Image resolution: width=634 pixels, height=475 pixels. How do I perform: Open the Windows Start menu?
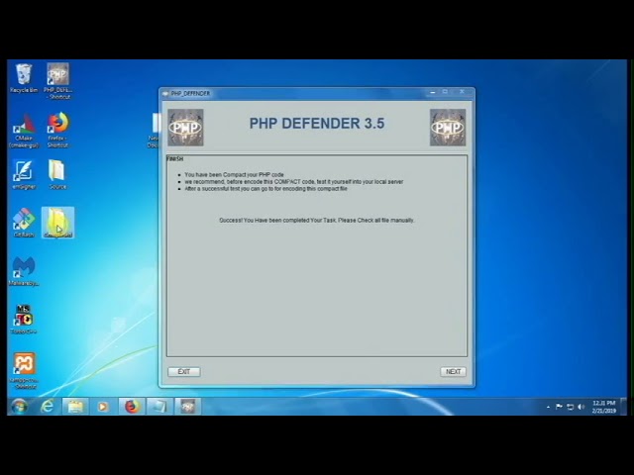(x=19, y=407)
